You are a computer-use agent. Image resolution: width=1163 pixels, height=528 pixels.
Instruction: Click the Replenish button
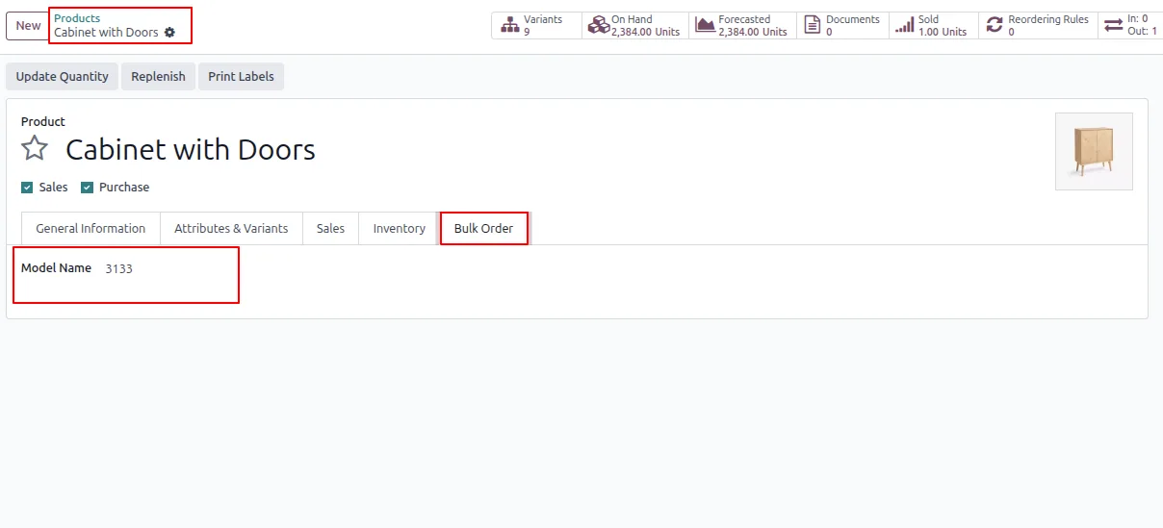click(158, 76)
